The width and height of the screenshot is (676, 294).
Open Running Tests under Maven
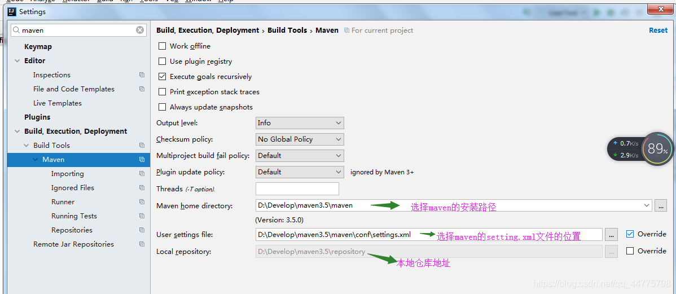coord(74,216)
